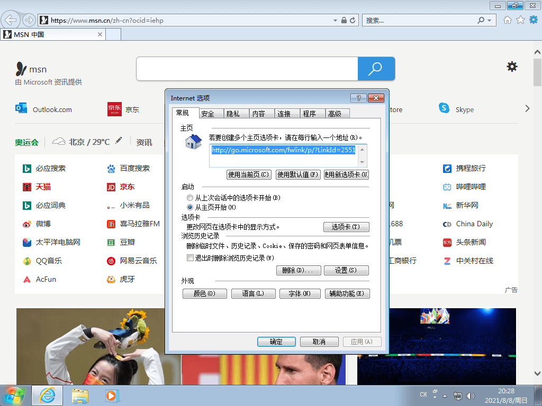Select 从上次会话中的选项卡开始 startup option
The width and height of the screenshot is (542, 406).
[x=189, y=198]
